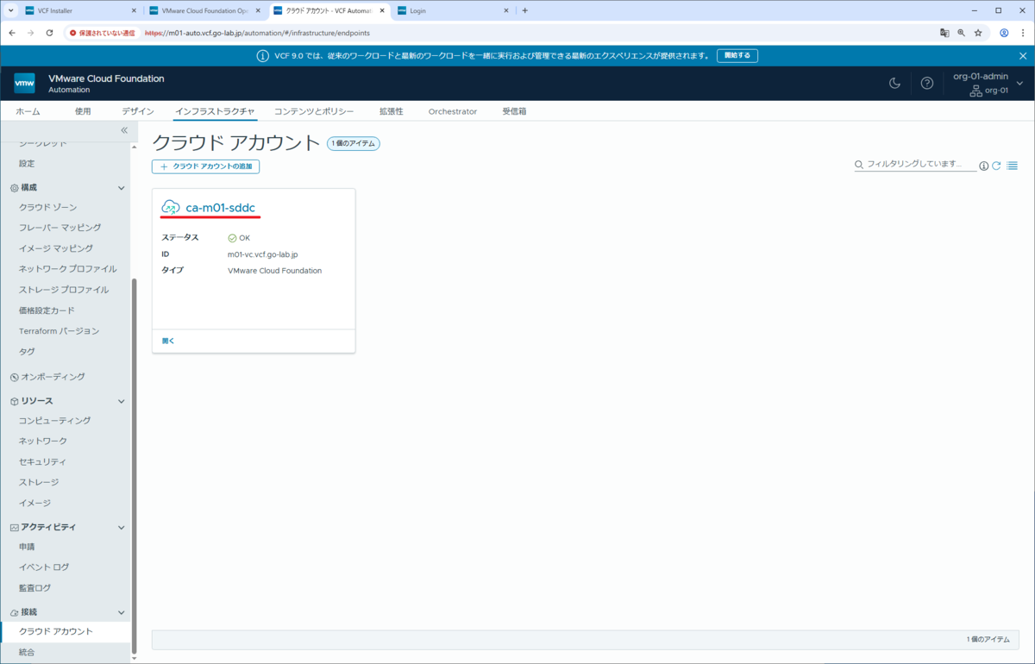Click the filter search field

tap(915, 164)
